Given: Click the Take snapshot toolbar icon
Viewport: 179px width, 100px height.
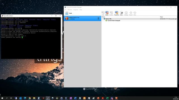Looking at the screenshot, I should pyautogui.click(x=103, y=13).
